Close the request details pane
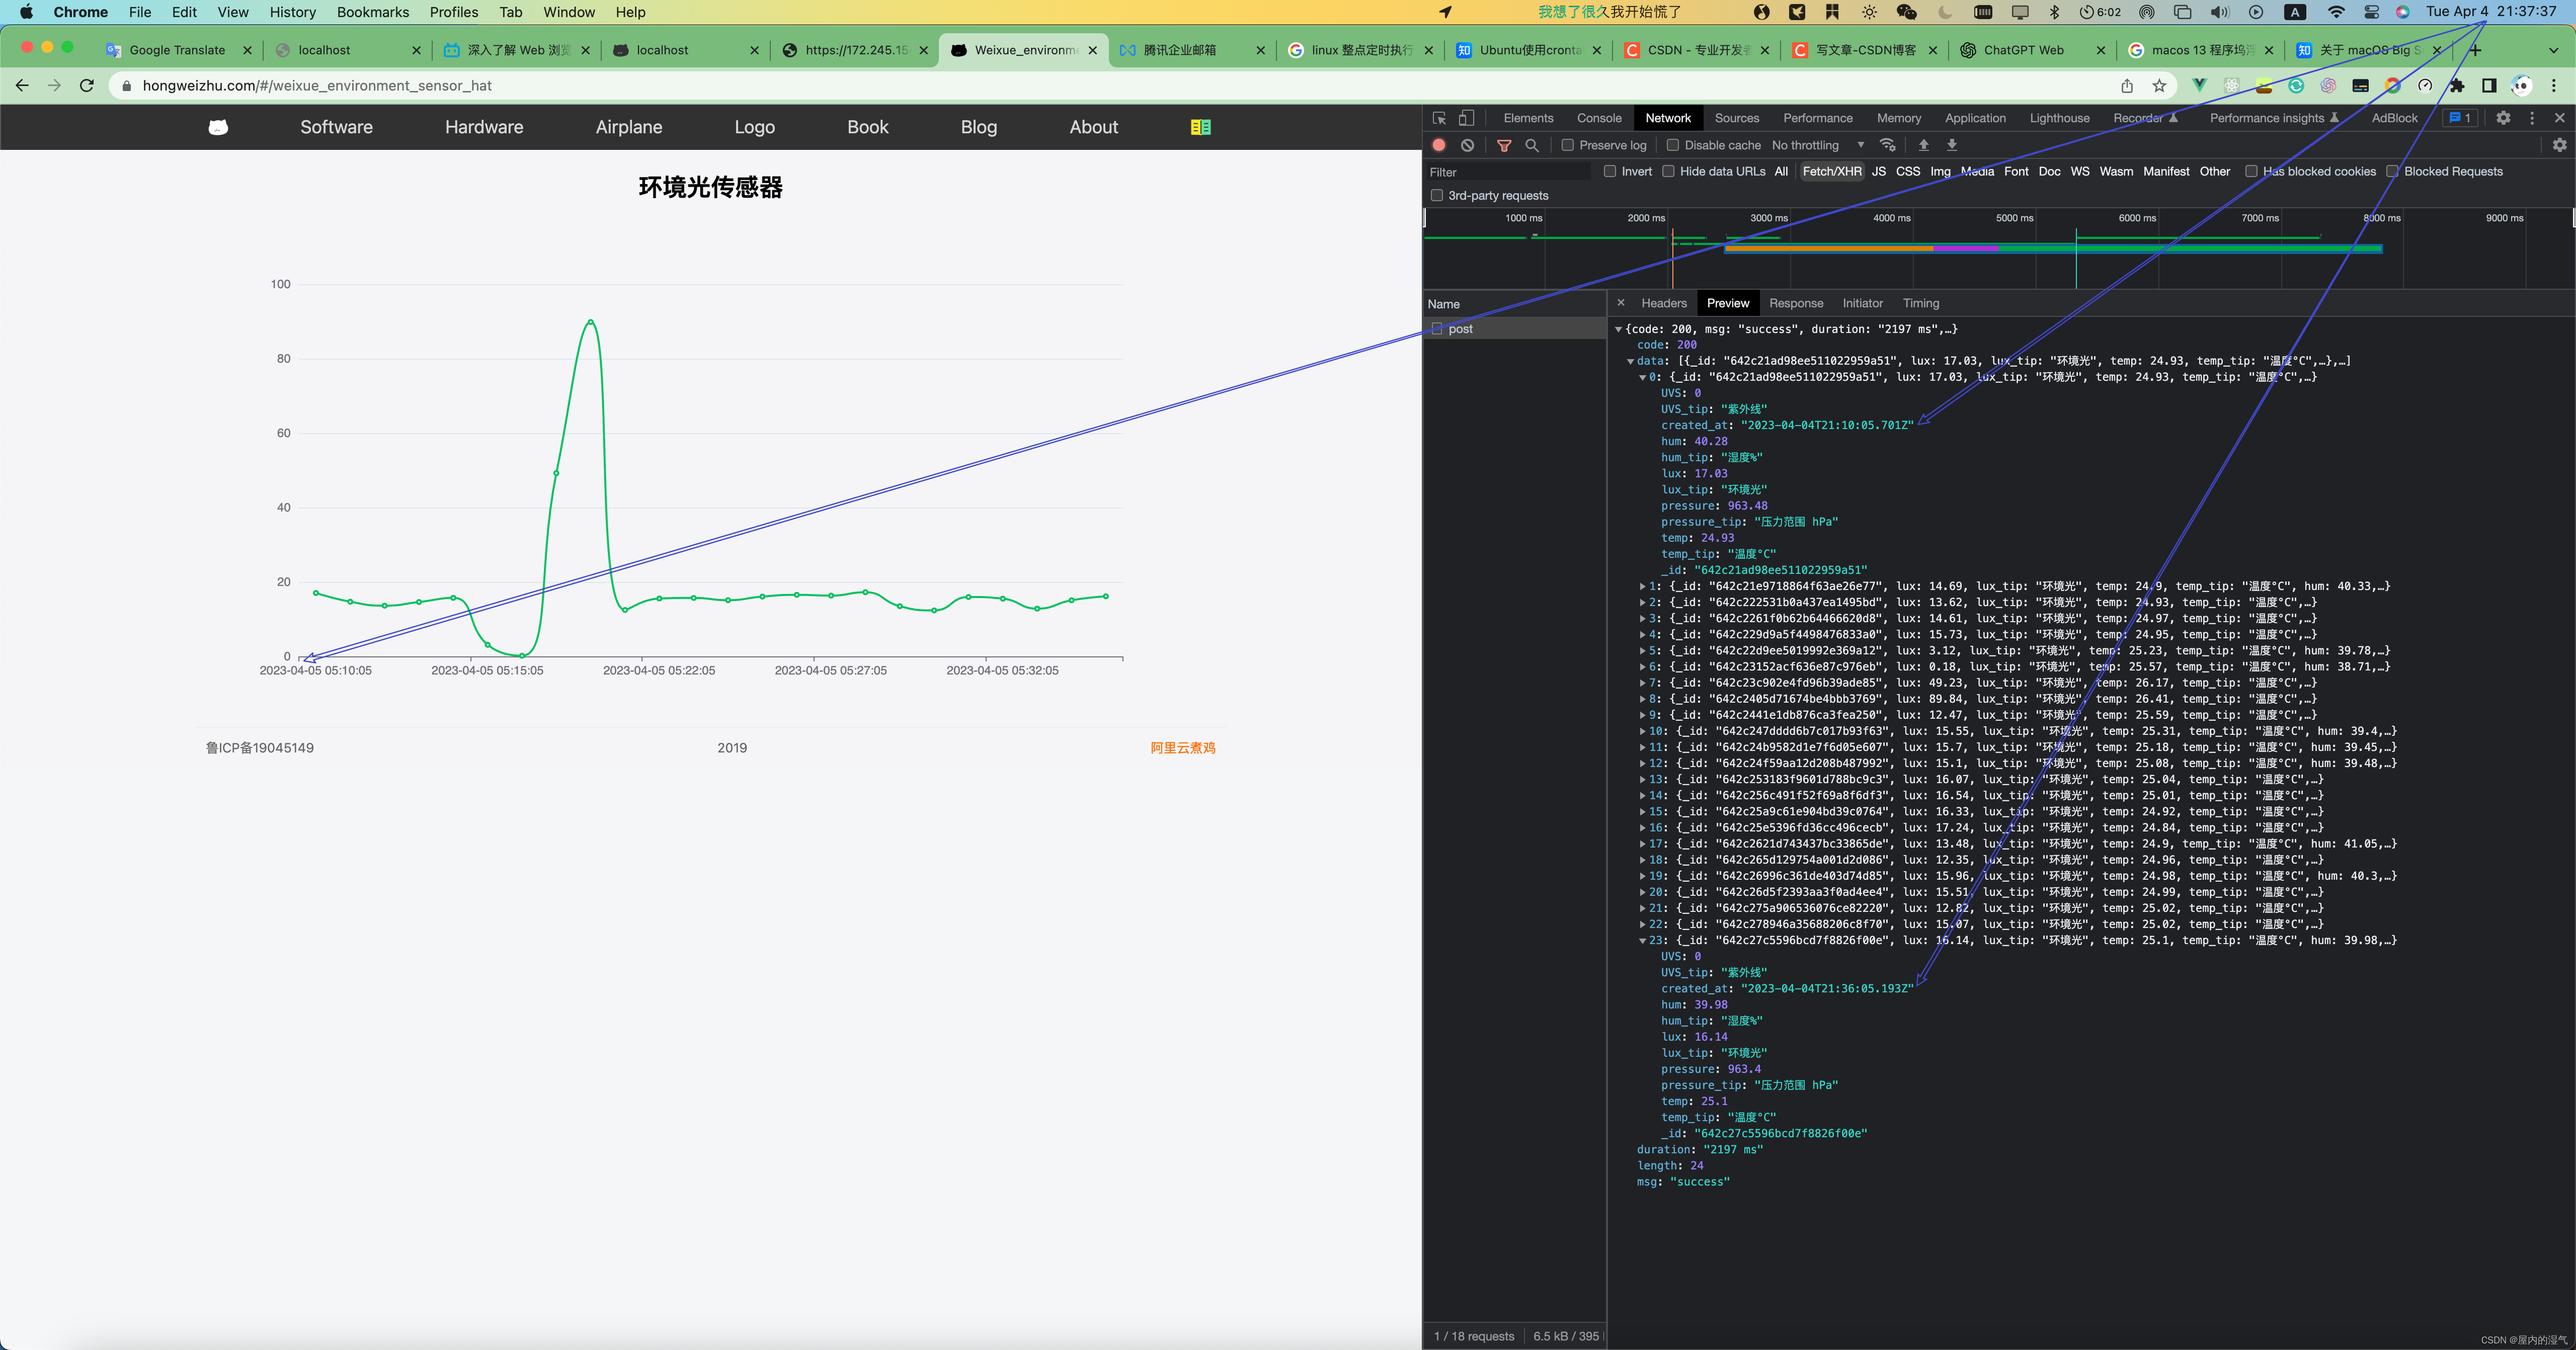 (1621, 303)
